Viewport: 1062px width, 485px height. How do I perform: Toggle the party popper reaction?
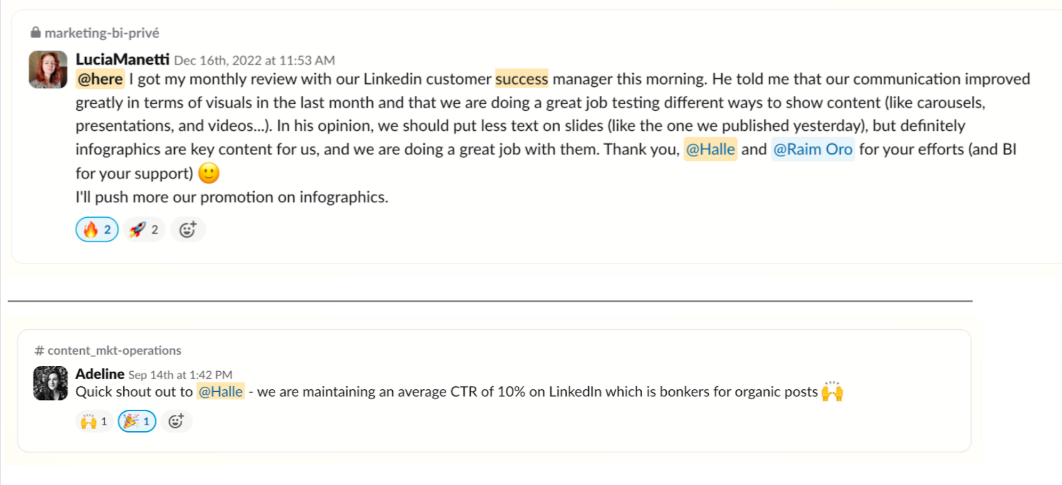click(x=137, y=421)
